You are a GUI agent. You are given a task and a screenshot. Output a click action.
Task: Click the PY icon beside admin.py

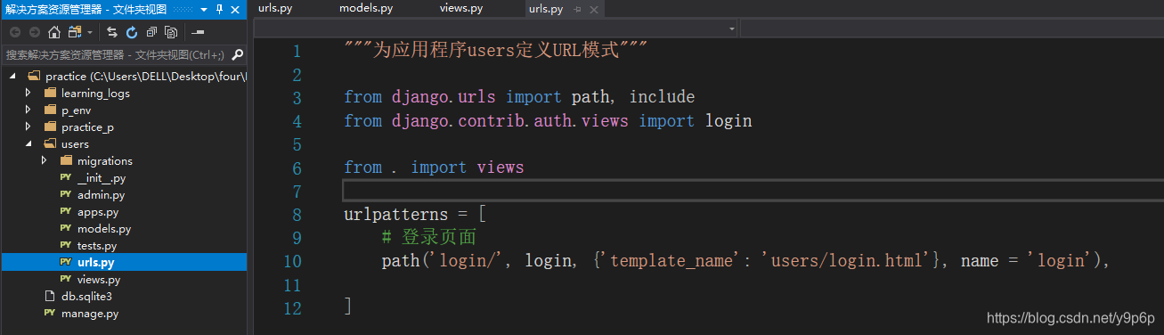[66, 194]
